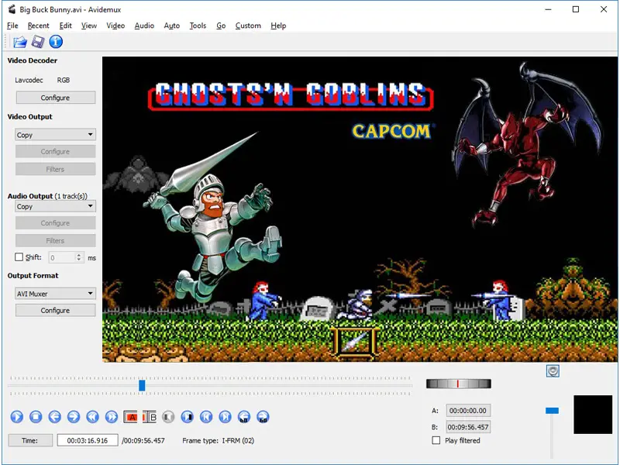Click the marker A time field
The height and width of the screenshot is (465, 620).
point(468,411)
